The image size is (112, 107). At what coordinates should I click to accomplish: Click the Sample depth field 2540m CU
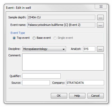click(61, 17)
